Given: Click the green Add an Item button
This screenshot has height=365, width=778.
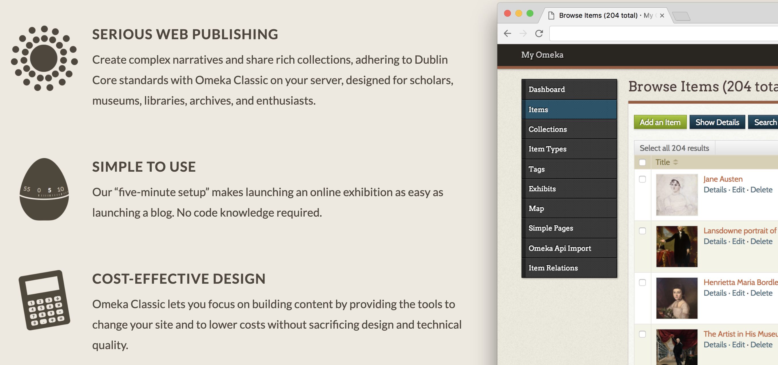Looking at the screenshot, I should coord(660,122).
